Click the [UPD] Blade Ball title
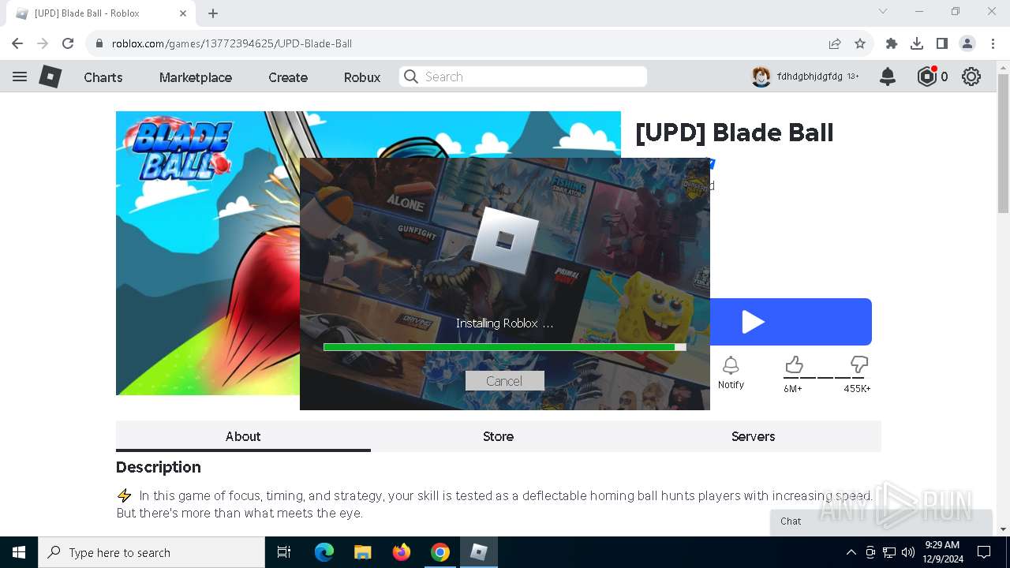 tap(734, 133)
